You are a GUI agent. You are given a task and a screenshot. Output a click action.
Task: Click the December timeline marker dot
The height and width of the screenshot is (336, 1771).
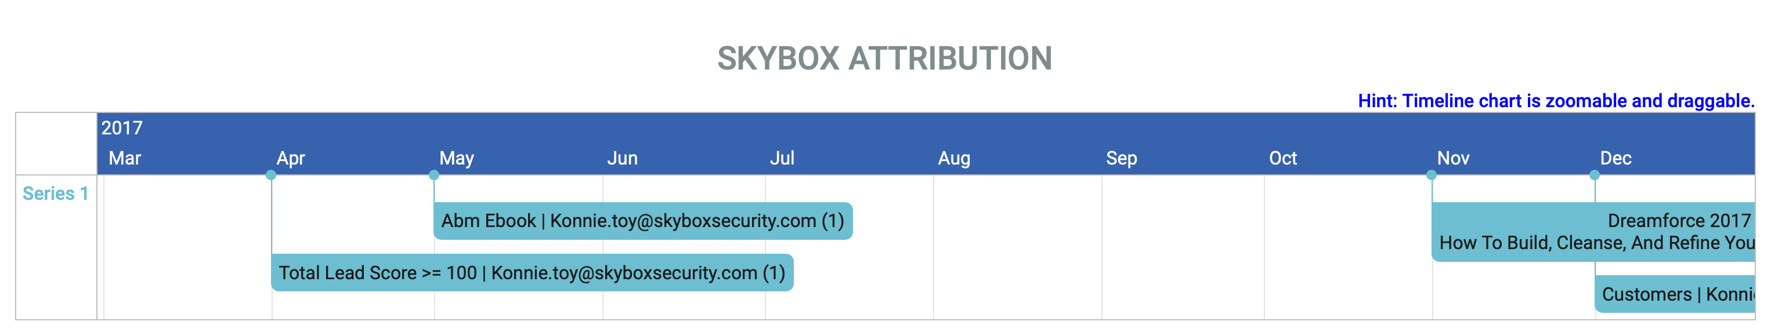[x=1595, y=175]
